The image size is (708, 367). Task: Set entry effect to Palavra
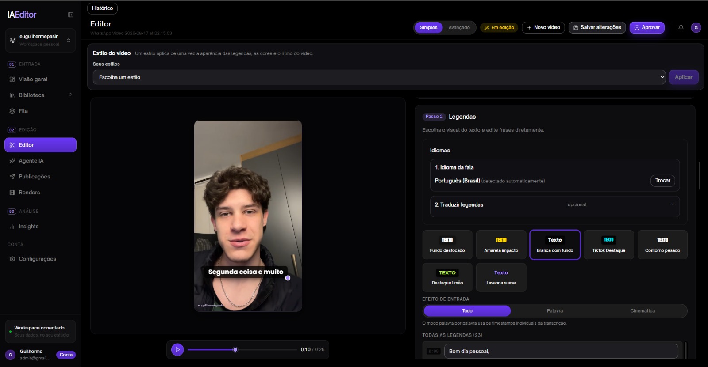pos(555,311)
